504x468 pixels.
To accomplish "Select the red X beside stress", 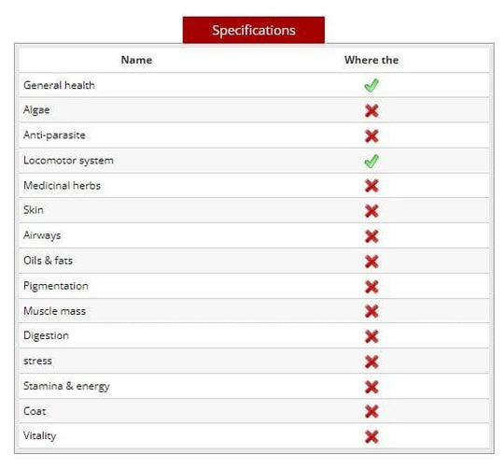I will click(x=371, y=362).
